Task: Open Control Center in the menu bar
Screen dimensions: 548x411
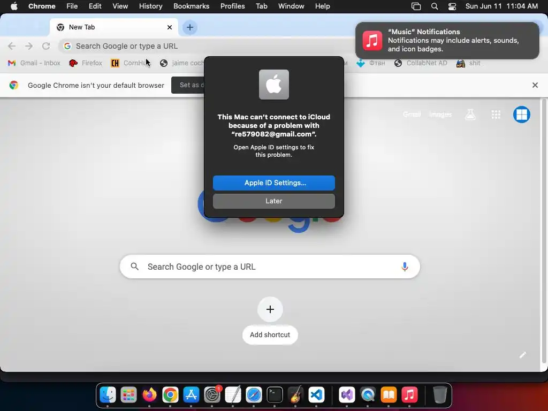Action: point(452,6)
